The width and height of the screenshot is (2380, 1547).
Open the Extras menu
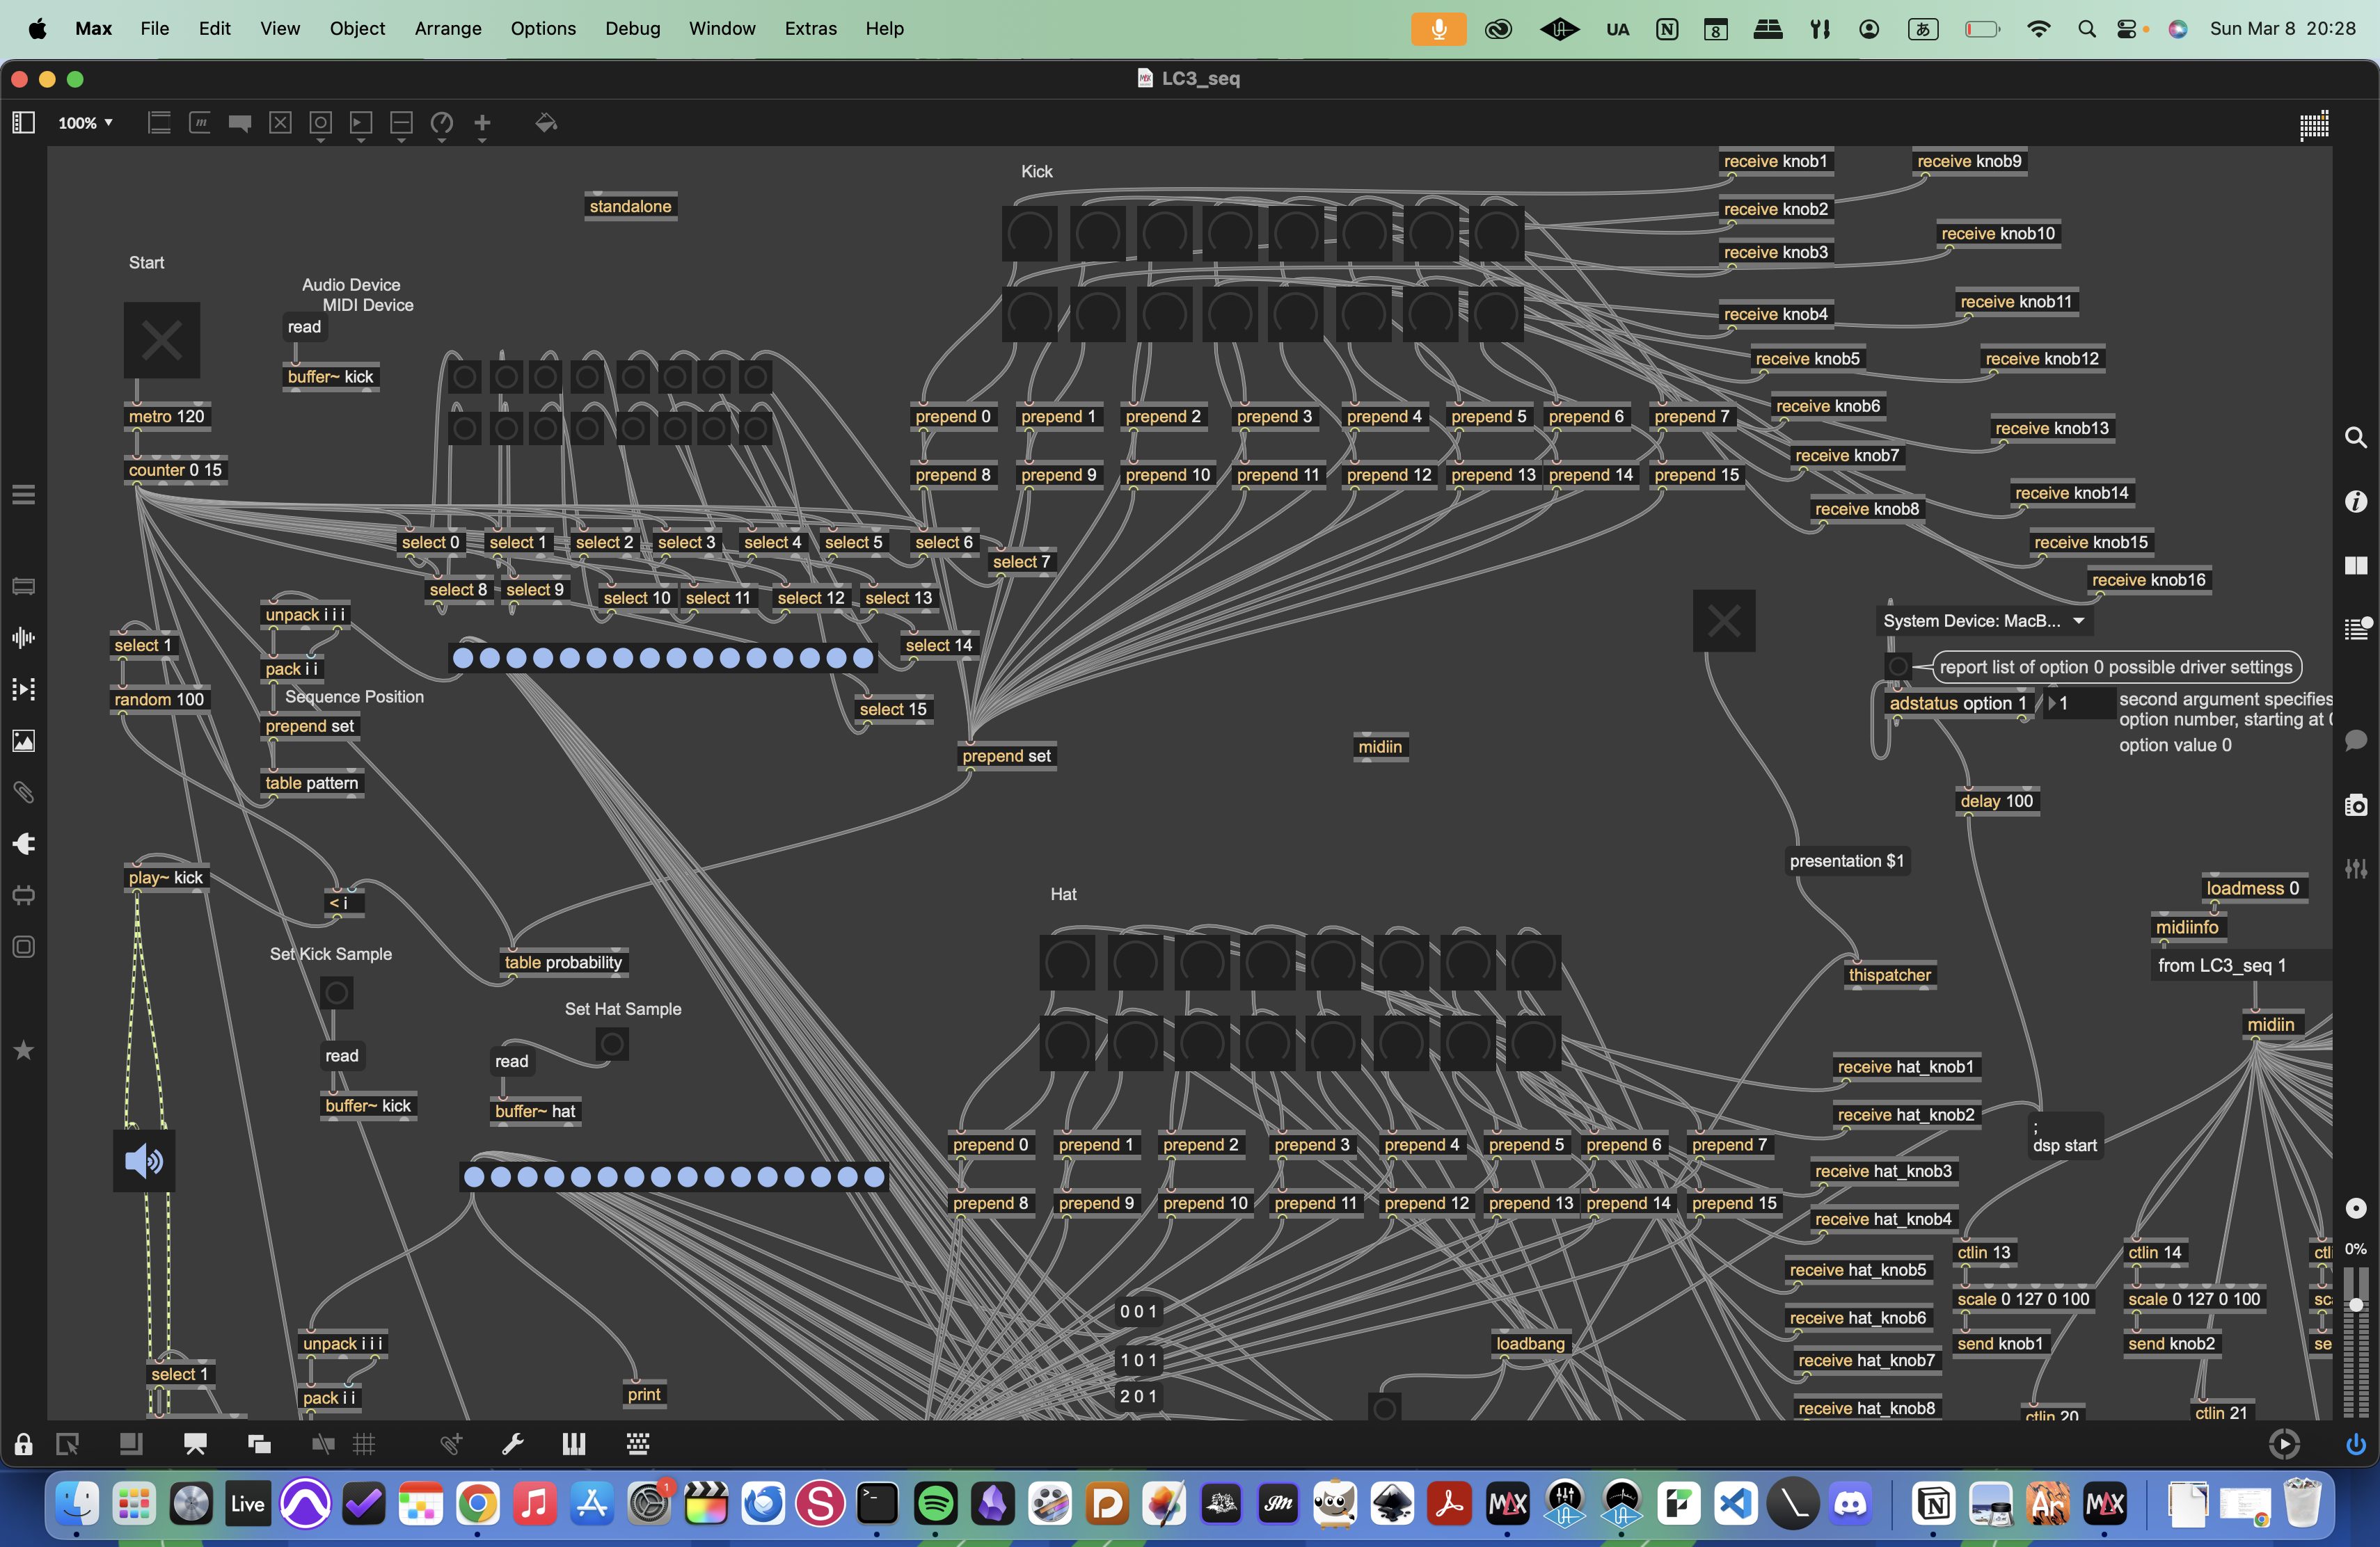tap(810, 28)
